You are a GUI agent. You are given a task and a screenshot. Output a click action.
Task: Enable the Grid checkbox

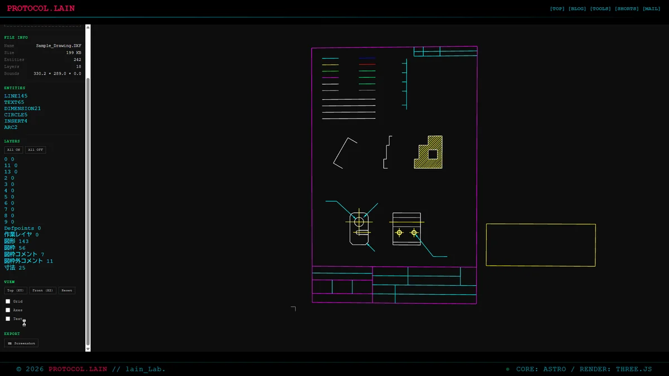point(8,301)
